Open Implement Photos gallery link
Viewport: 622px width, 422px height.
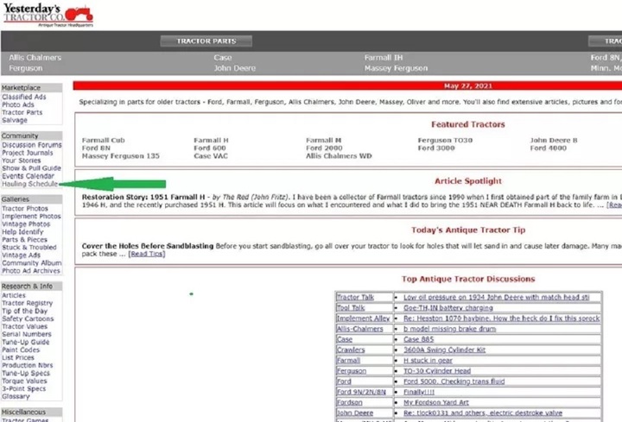pos(31,217)
